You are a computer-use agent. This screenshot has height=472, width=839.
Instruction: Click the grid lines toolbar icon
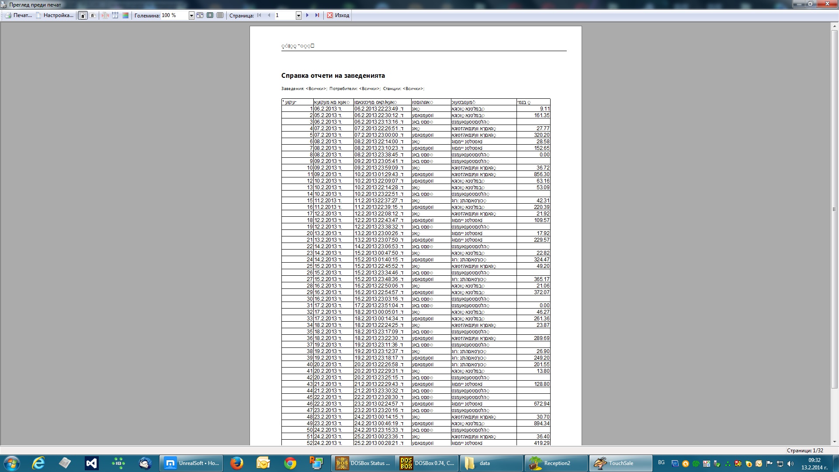point(115,15)
